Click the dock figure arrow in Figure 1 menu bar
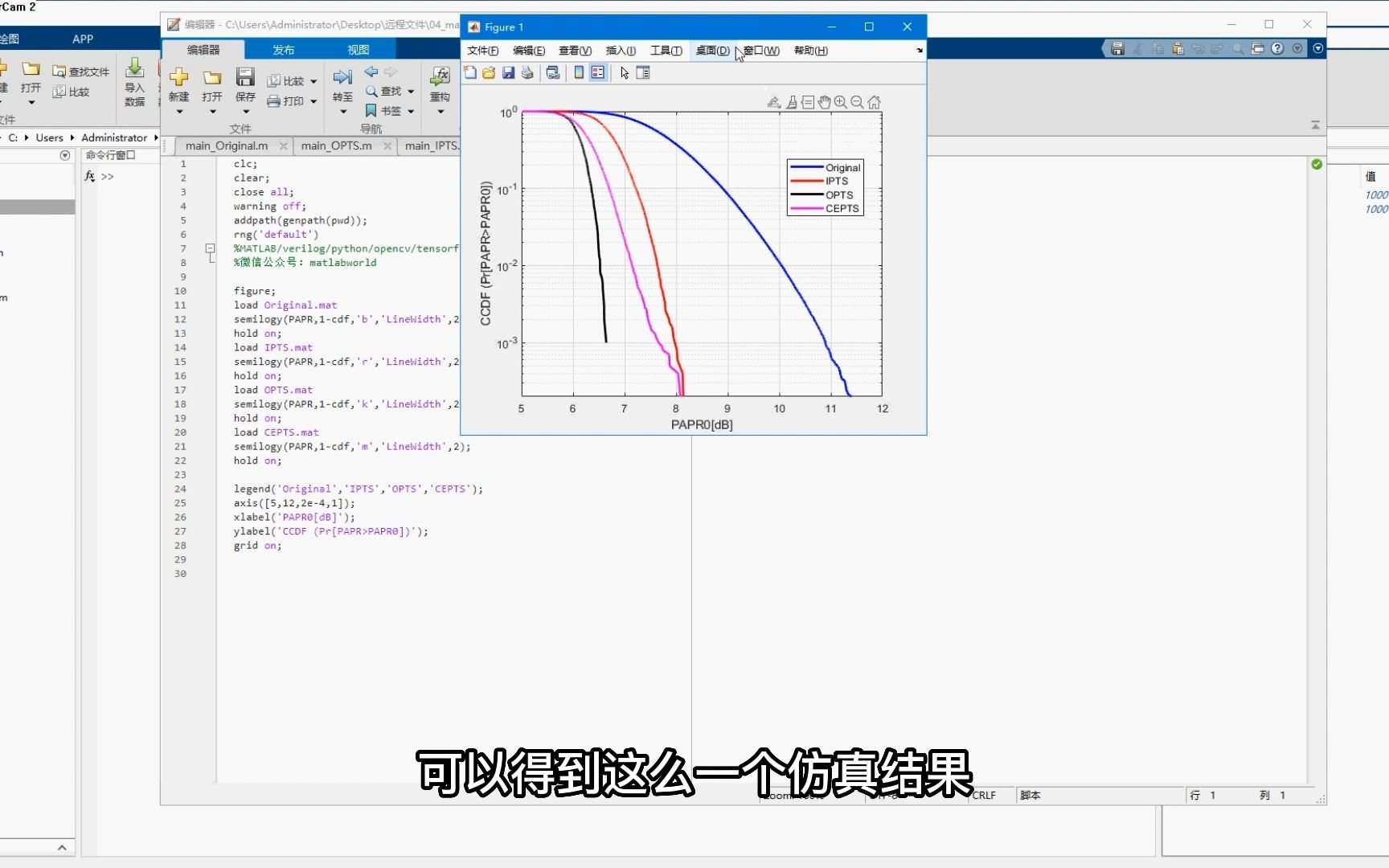 [920, 51]
